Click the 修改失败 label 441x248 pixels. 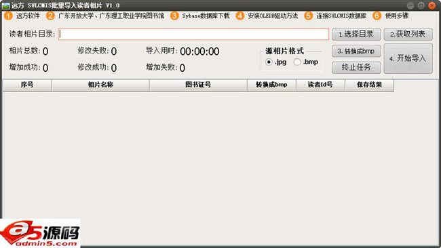pyautogui.click(x=93, y=51)
